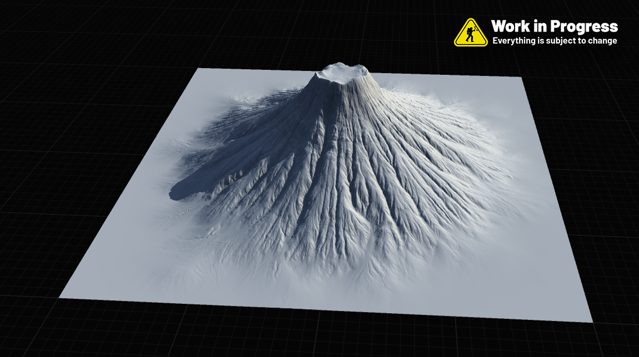Screen dimensions: 639x357
Task: Click the "Work in Progress" heading text
Action: (x=554, y=26)
